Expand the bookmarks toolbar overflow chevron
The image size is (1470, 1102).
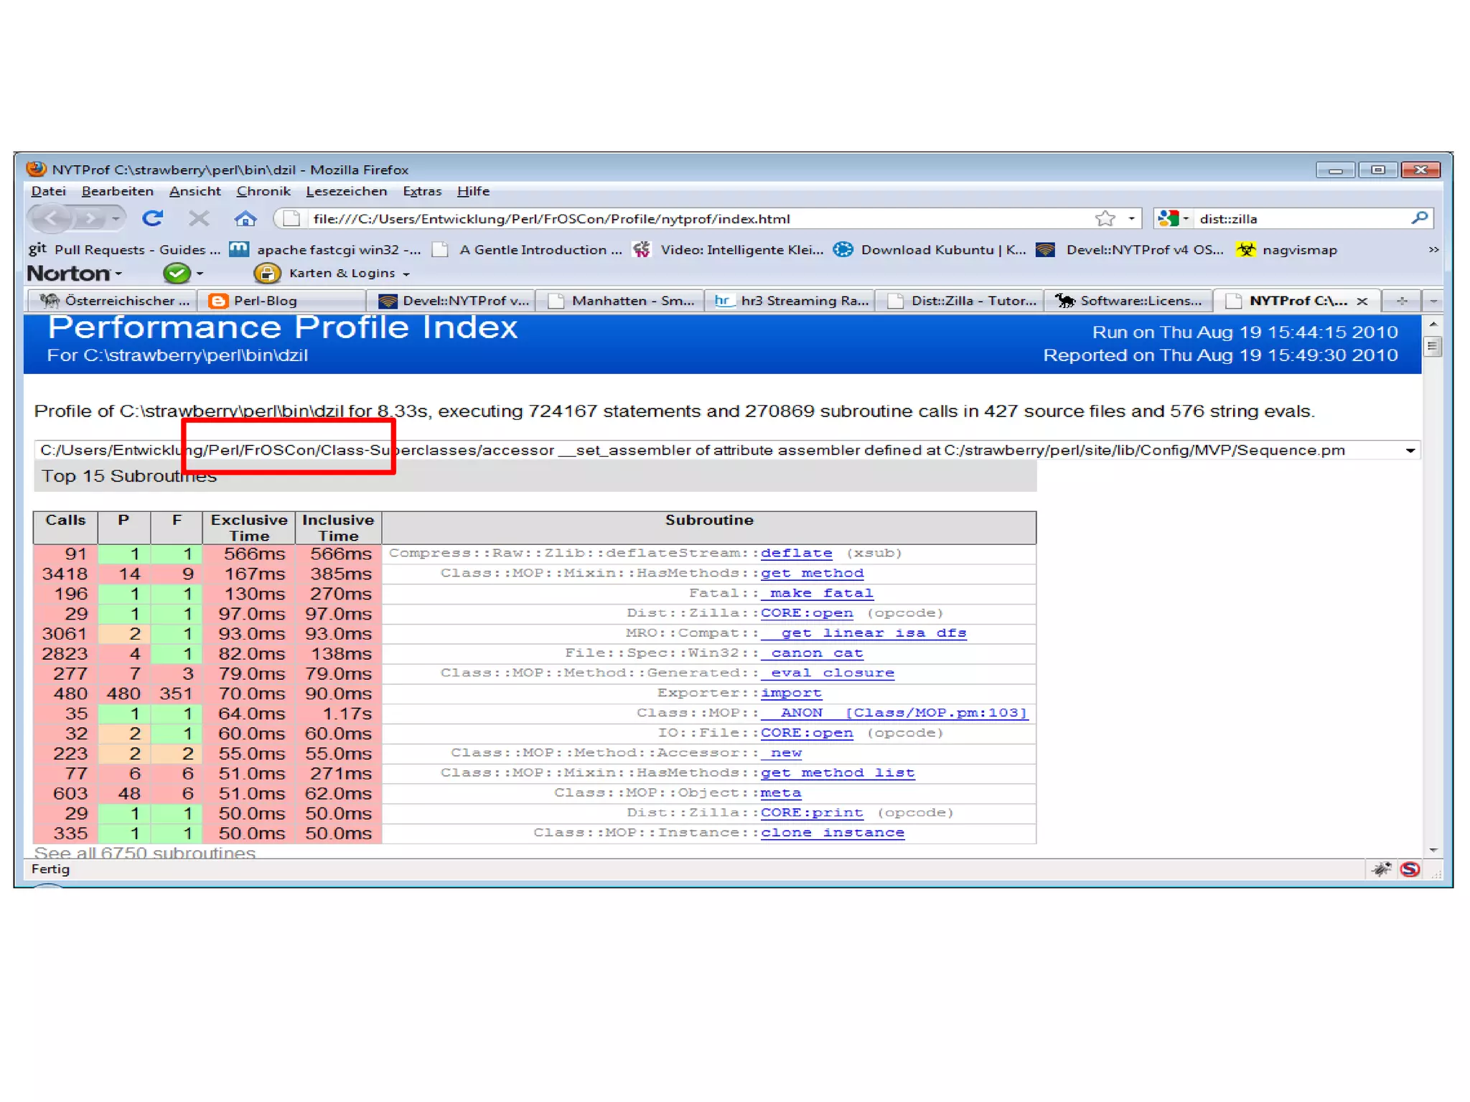pos(1433,250)
